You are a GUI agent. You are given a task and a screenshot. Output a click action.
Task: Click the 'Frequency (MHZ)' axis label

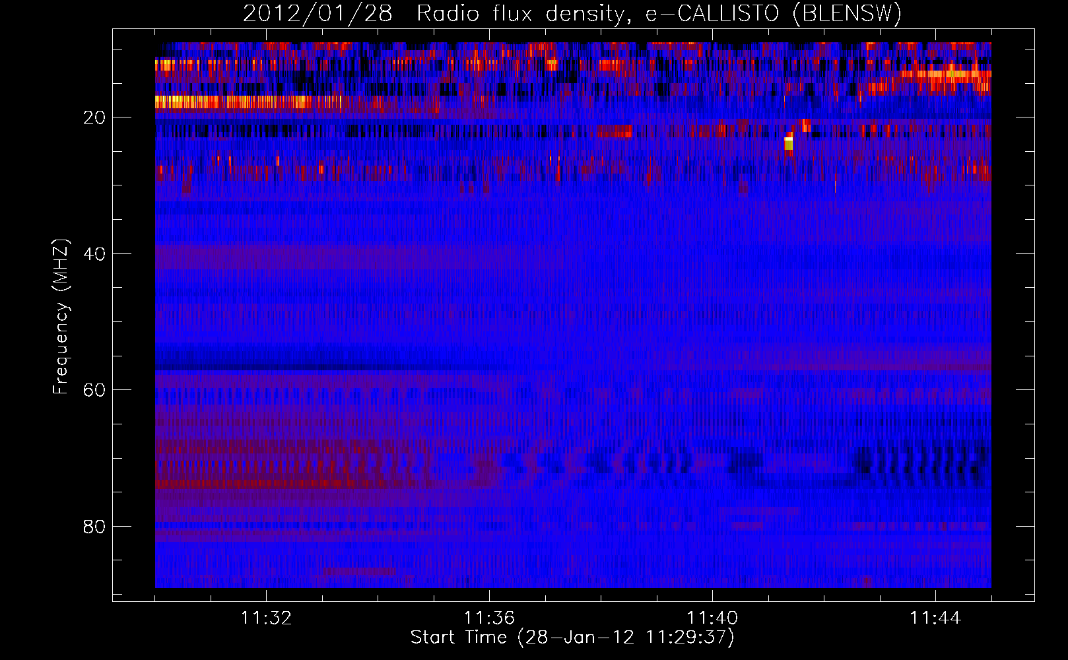pos(61,317)
